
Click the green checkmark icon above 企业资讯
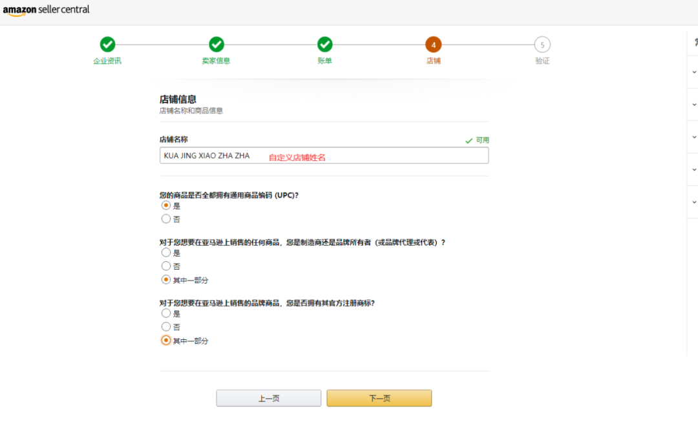[x=107, y=45]
